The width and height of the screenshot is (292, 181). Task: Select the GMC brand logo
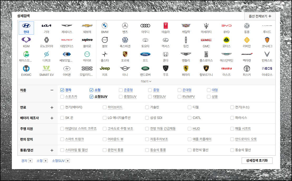click(206, 40)
